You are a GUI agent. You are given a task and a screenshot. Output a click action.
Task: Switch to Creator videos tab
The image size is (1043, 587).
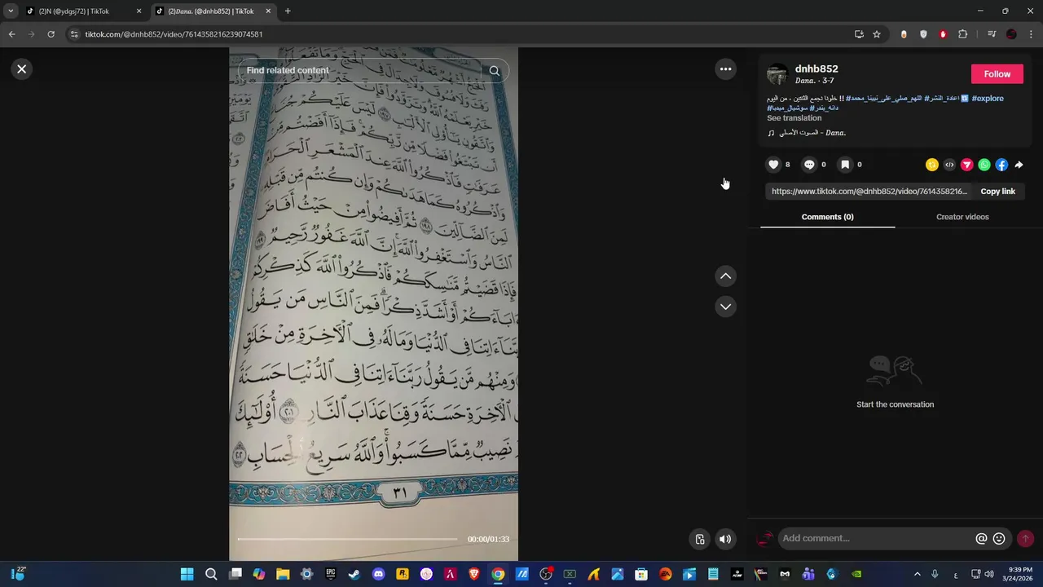(962, 217)
